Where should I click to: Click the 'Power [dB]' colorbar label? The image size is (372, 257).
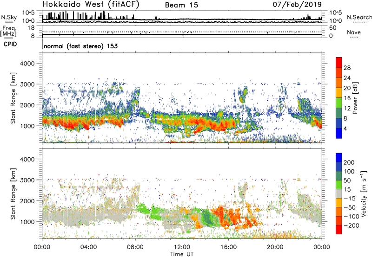click(355, 98)
